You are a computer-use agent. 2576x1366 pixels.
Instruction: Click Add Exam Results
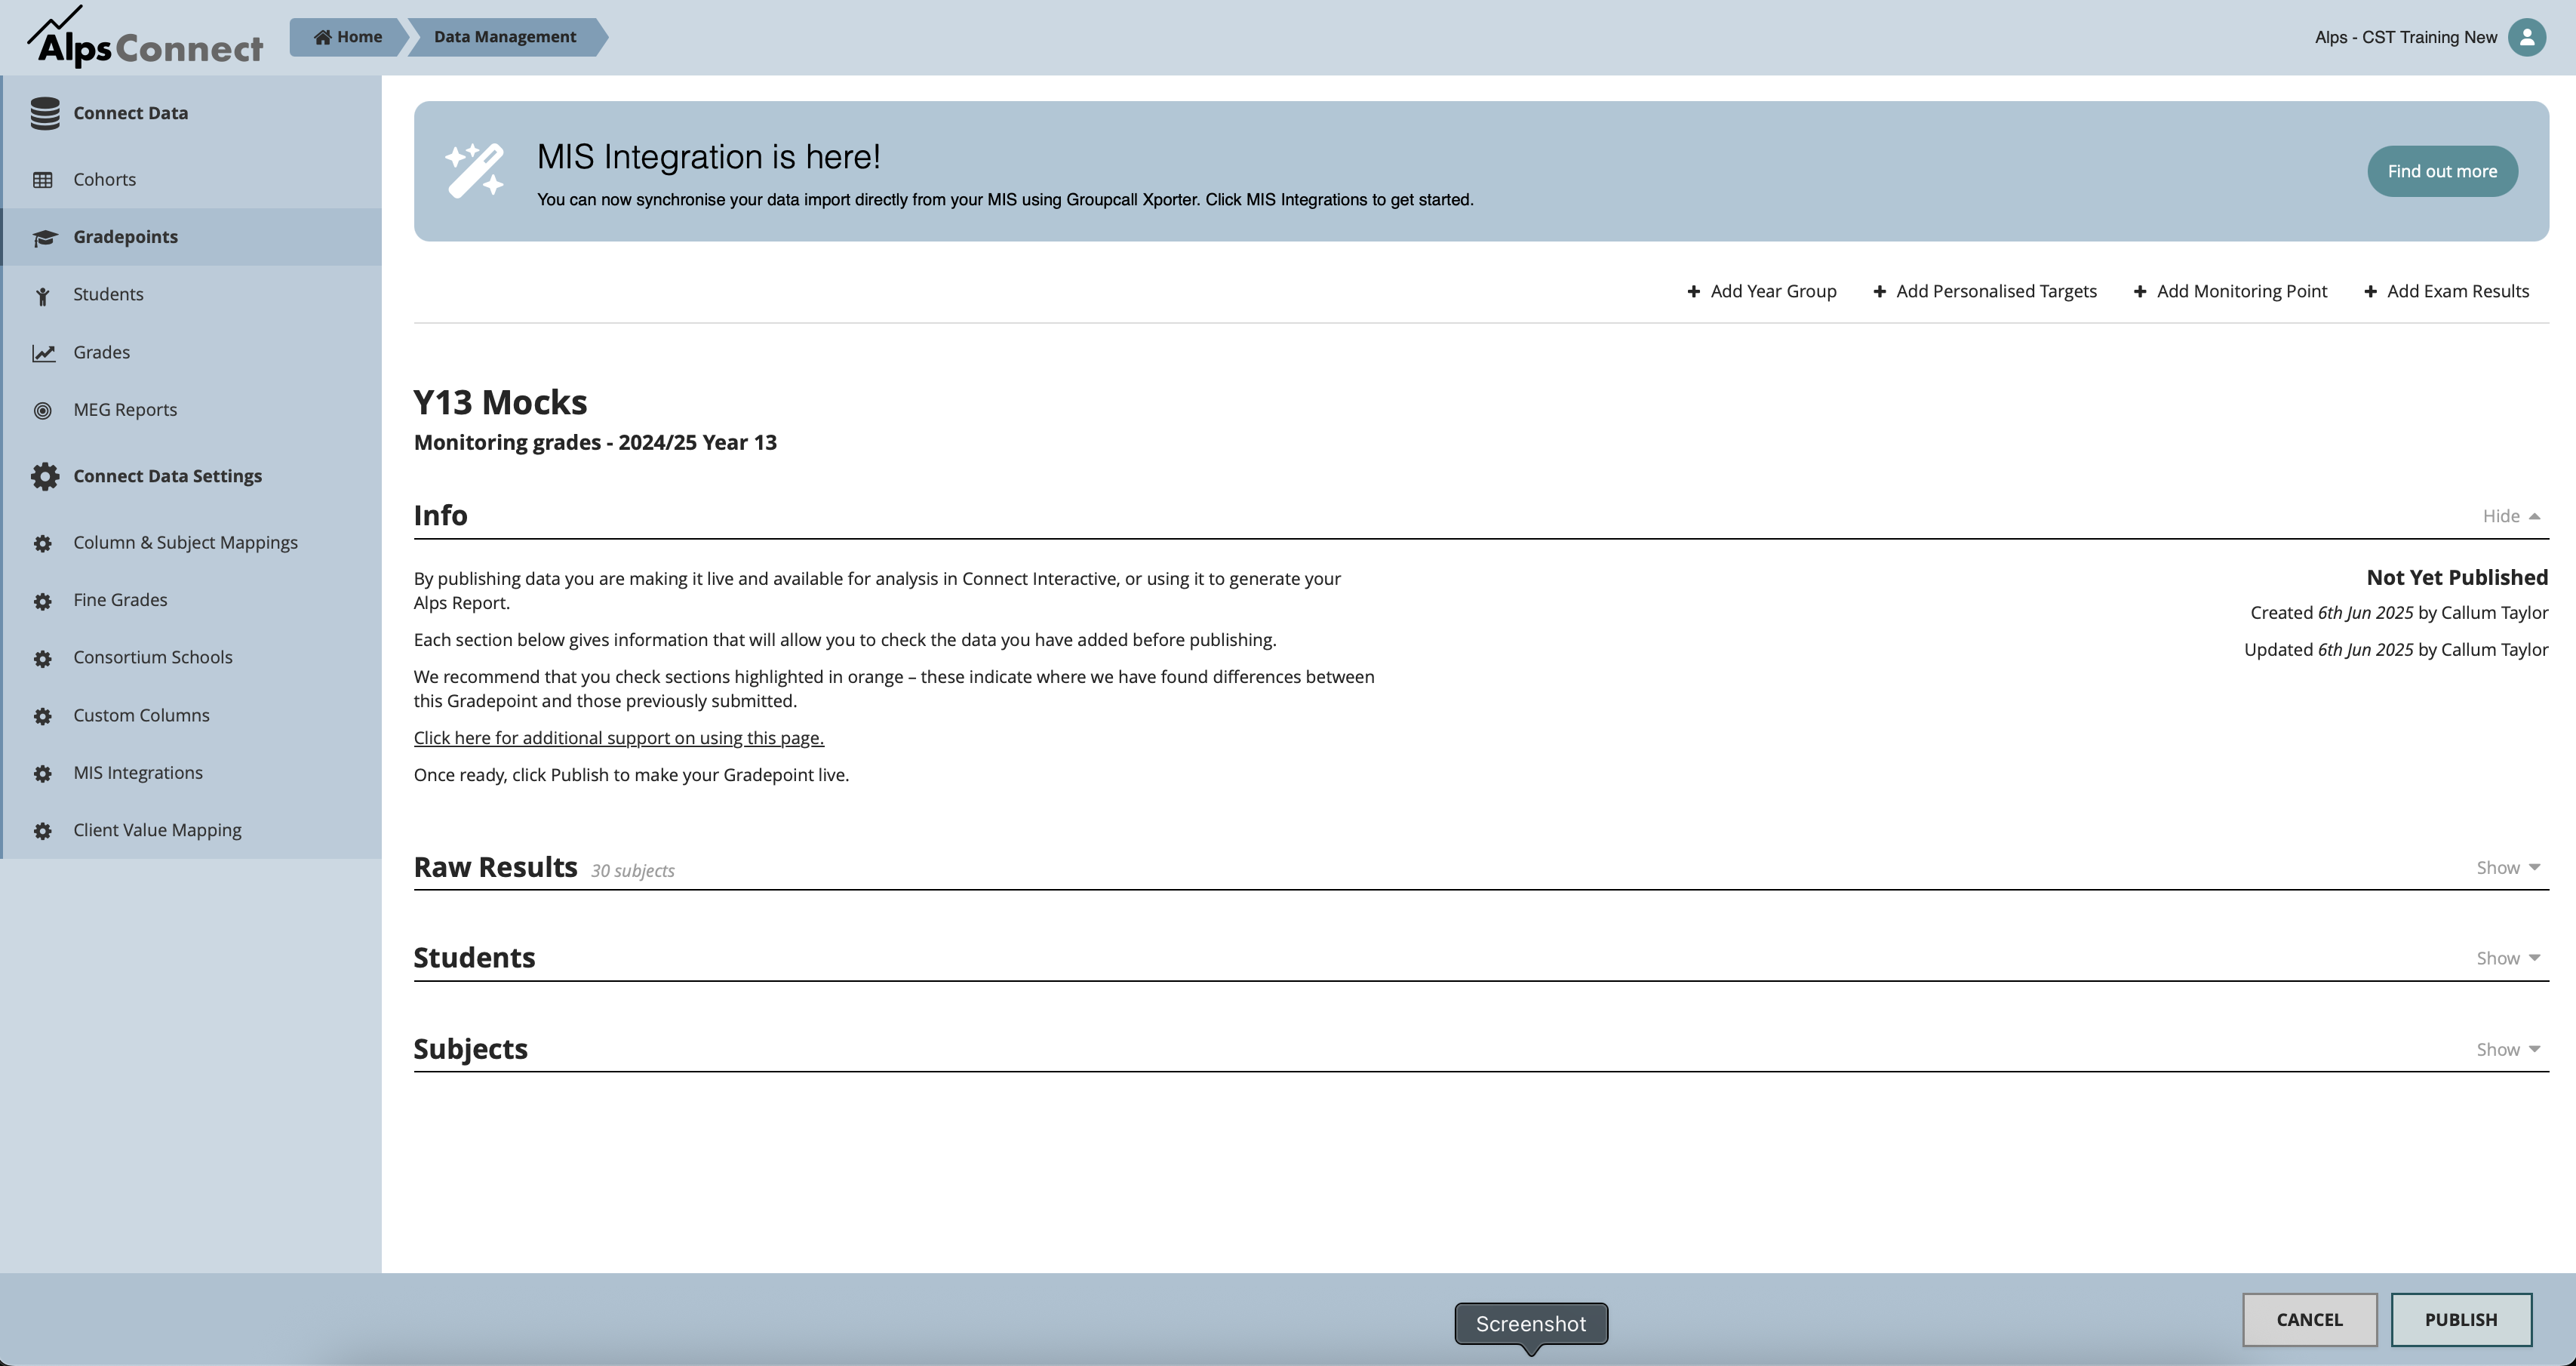coord(2446,292)
